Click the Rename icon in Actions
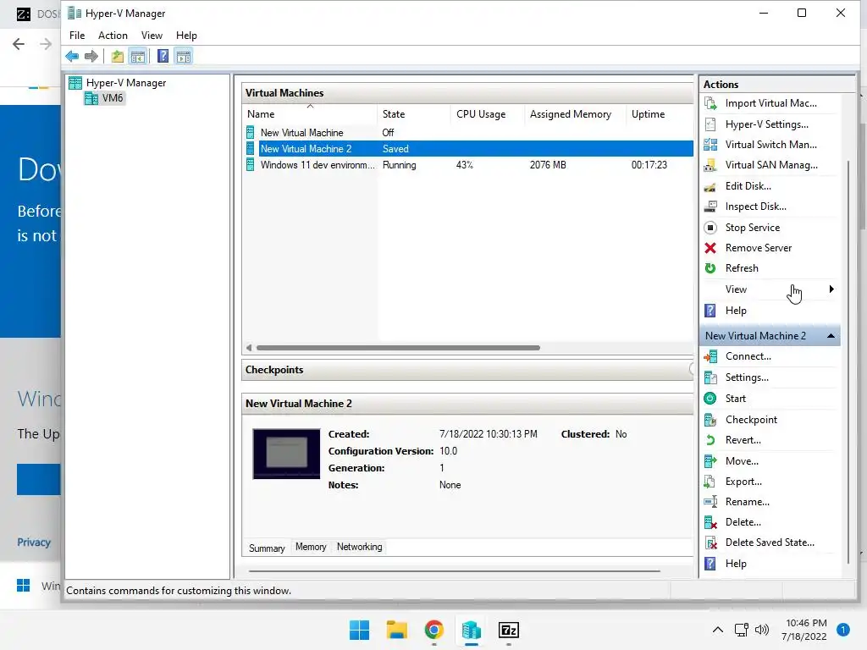This screenshot has height=650, width=867. click(x=710, y=502)
